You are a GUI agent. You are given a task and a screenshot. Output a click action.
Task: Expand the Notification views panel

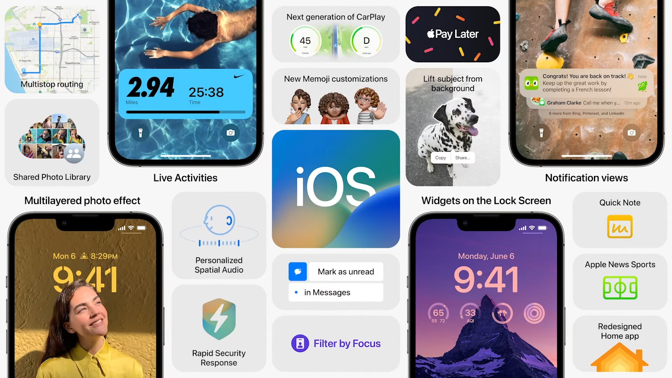click(586, 92)
